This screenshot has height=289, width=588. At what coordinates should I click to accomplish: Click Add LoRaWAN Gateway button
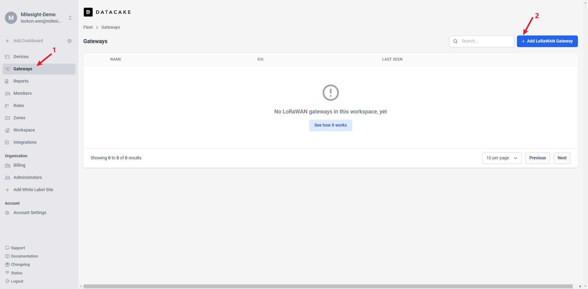[x=547, y=41]
